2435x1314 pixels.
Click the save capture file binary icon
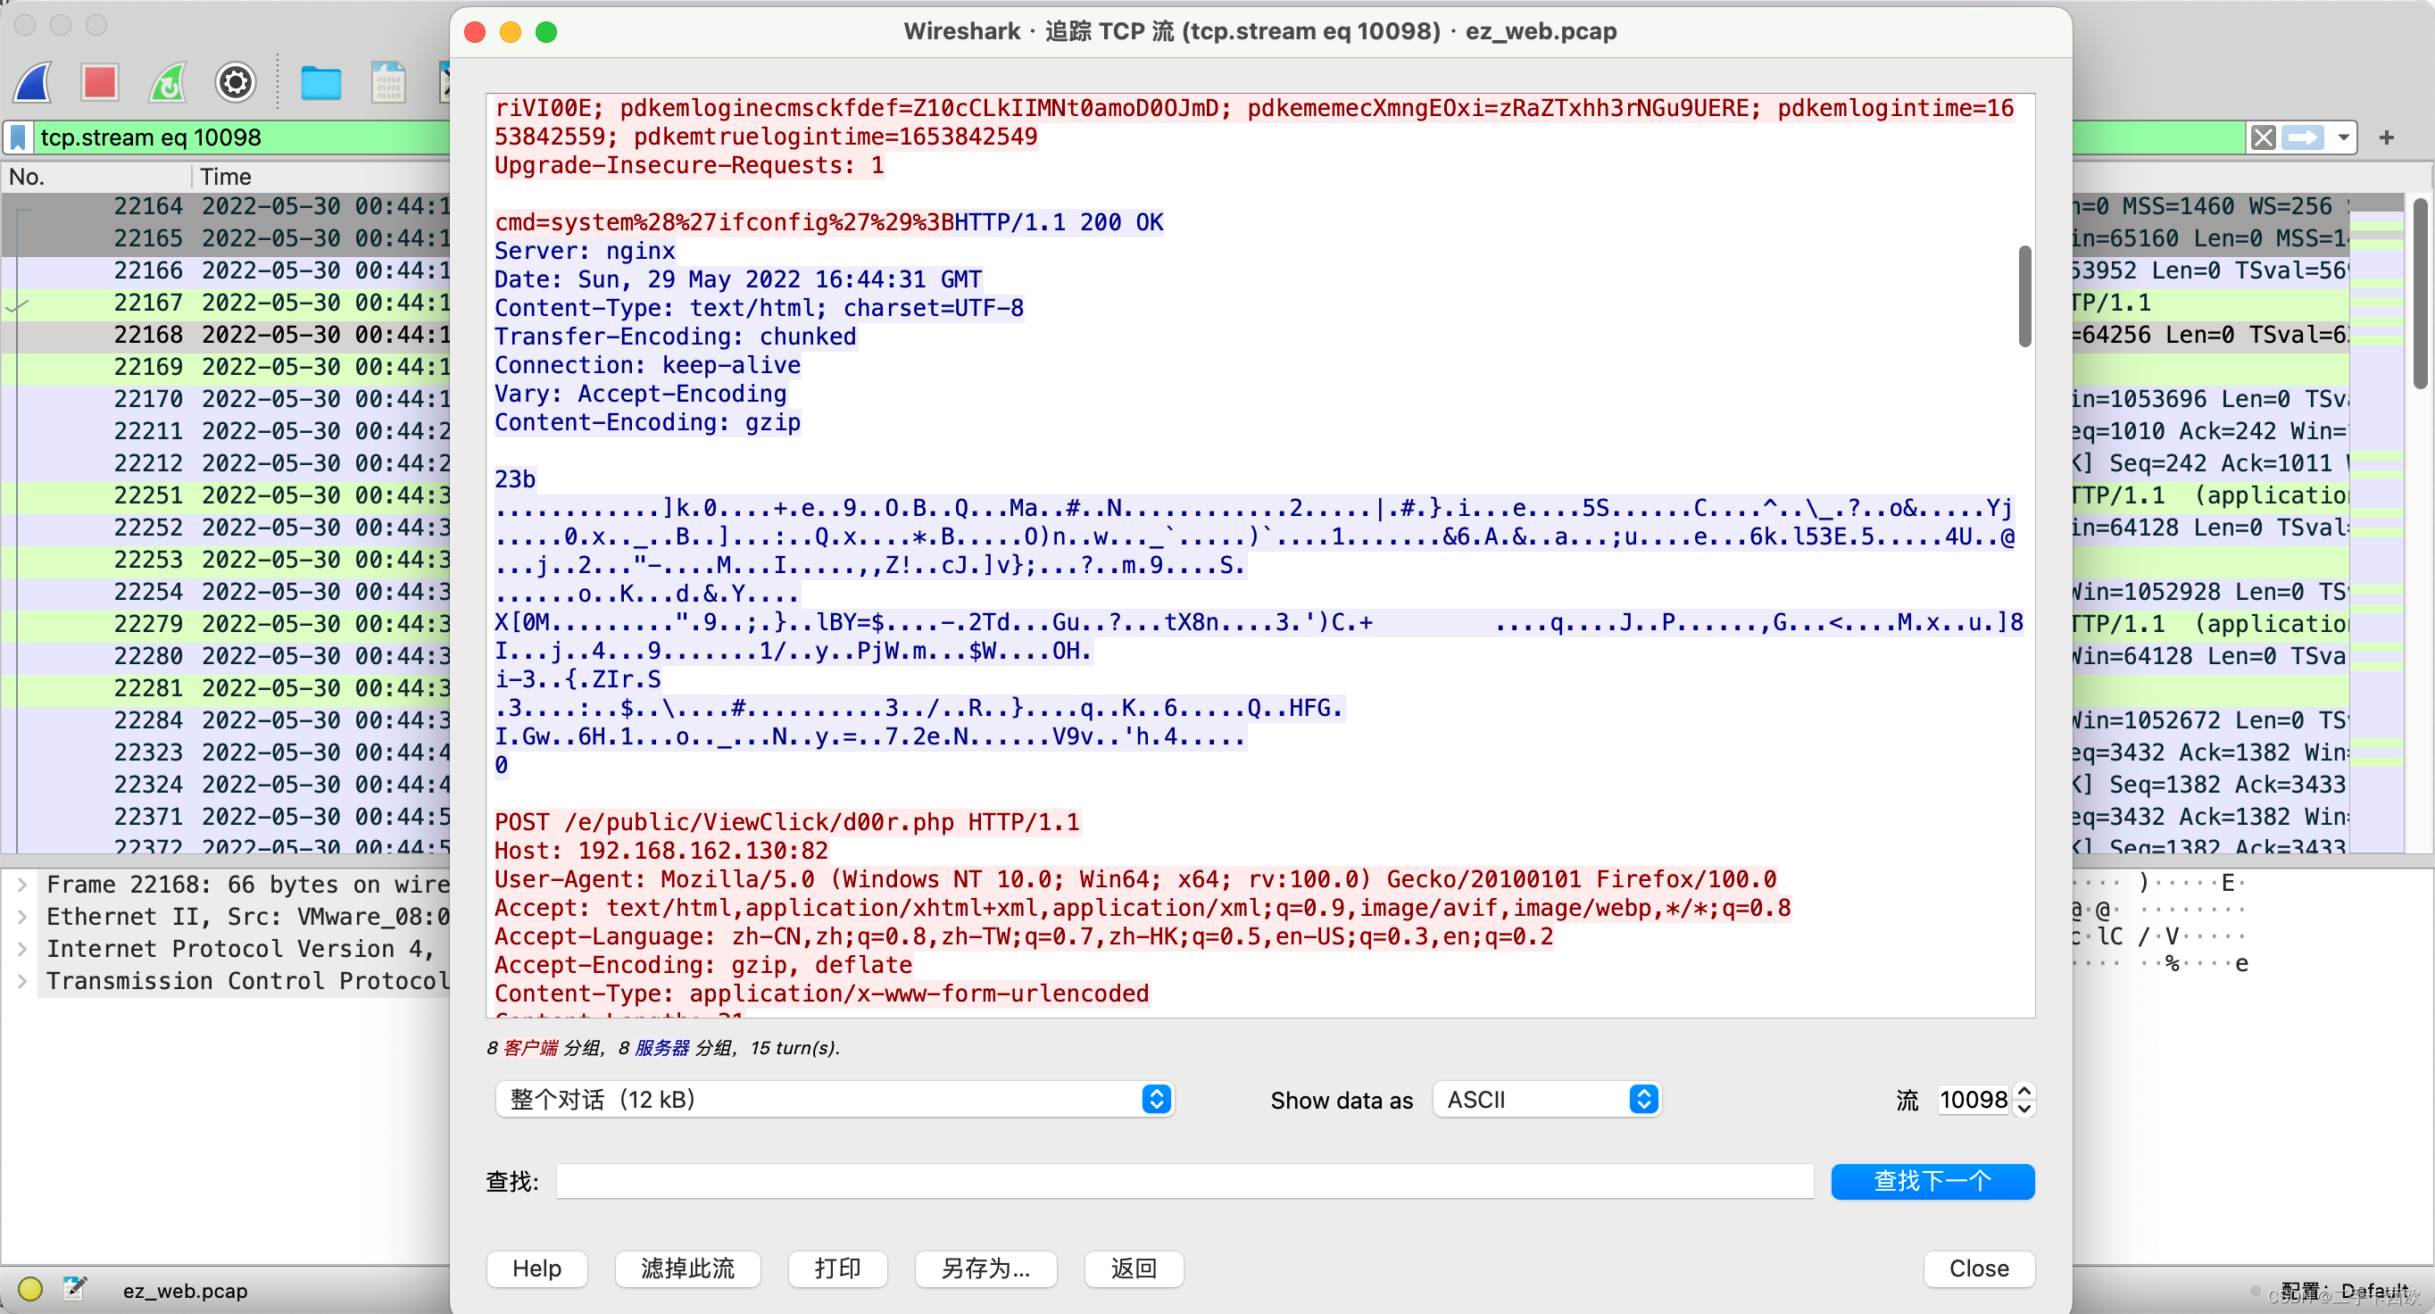(388, 83)
